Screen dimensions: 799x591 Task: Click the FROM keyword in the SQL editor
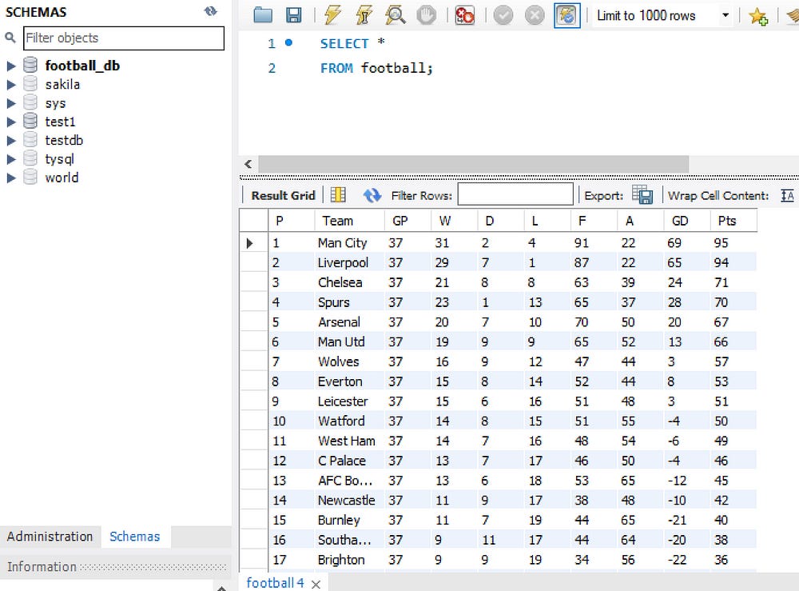click(336, 68)
